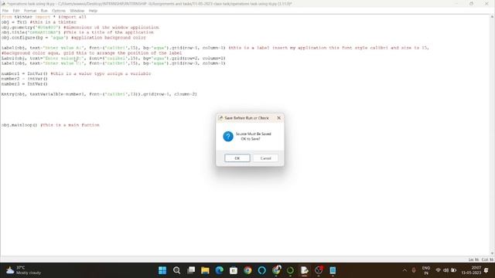
Task: Close the Save Before Run or Check dialog
Action: click(x=278, y=118)
